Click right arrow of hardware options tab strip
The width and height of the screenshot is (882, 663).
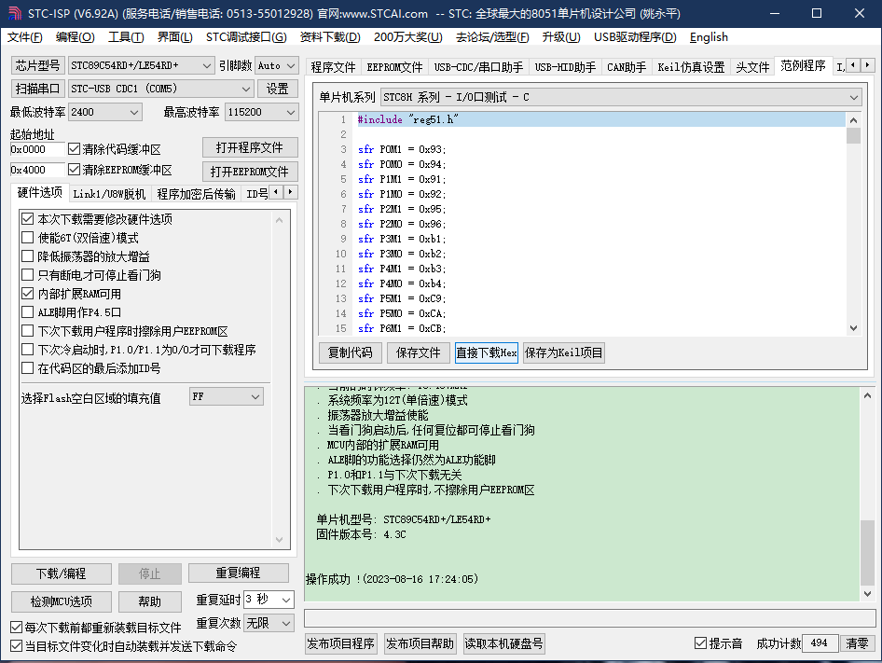point(290,192)
